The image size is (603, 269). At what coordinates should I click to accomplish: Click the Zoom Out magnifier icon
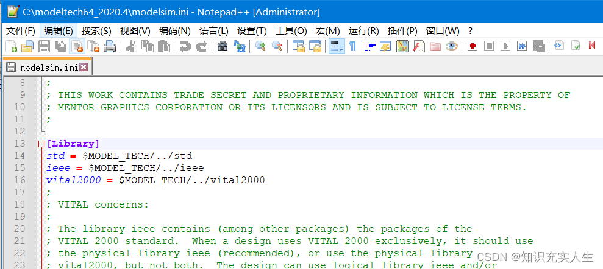(277, 46)
